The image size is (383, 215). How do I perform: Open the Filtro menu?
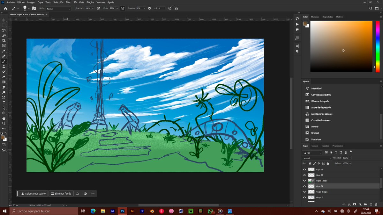tap(68, 2)
